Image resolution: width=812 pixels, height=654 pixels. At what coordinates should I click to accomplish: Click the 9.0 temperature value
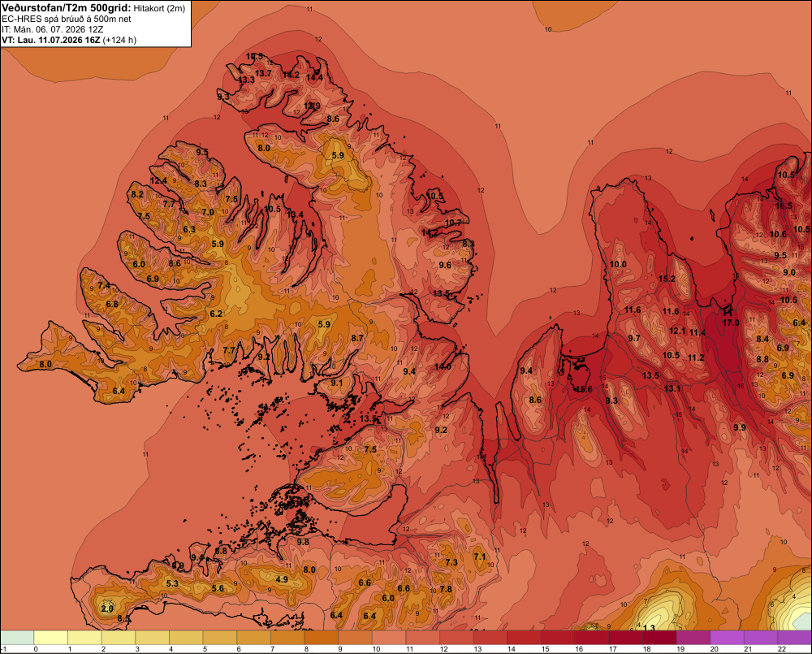point(789,272)
